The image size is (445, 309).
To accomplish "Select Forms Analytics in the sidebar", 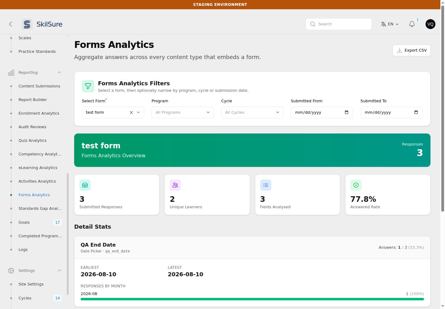I will click(34, 195).
